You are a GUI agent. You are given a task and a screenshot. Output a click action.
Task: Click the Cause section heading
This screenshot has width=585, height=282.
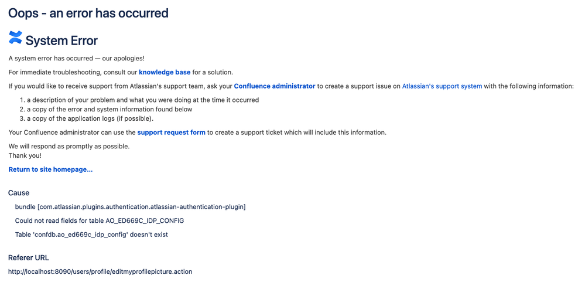[x=19, y=193]
